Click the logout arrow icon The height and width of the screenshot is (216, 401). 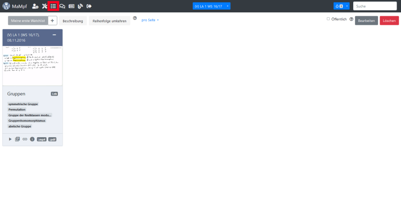(89, 6)
